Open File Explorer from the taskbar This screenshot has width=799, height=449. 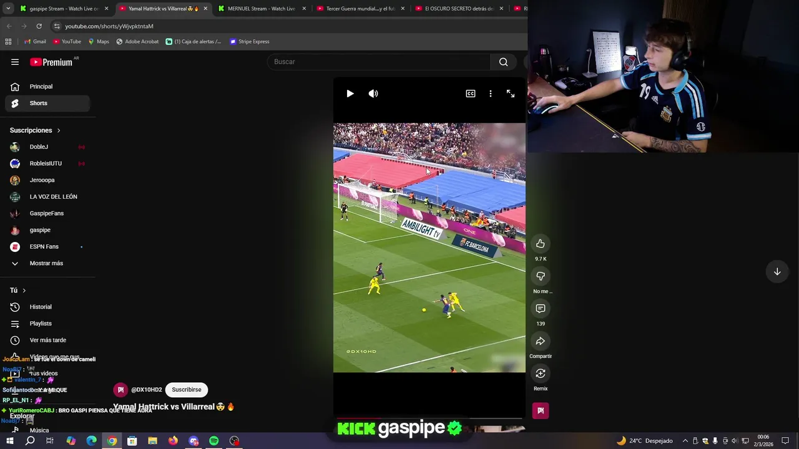click(152, 441)
